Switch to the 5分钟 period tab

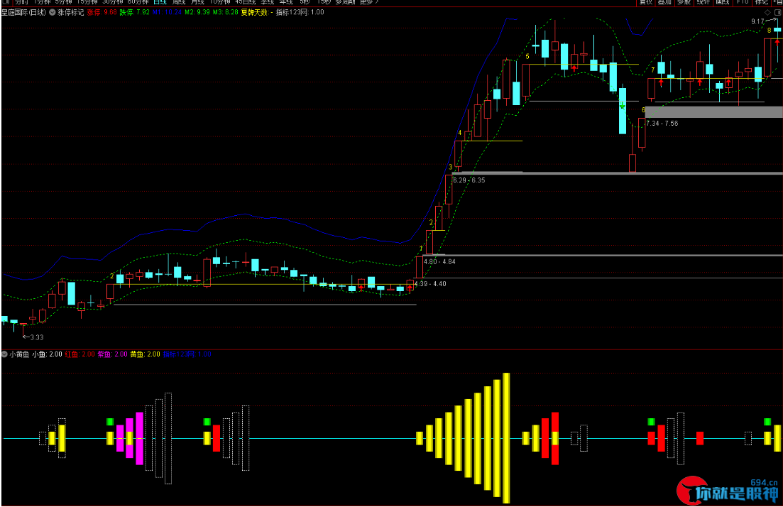pyautogui.click(x=64, y=2)
